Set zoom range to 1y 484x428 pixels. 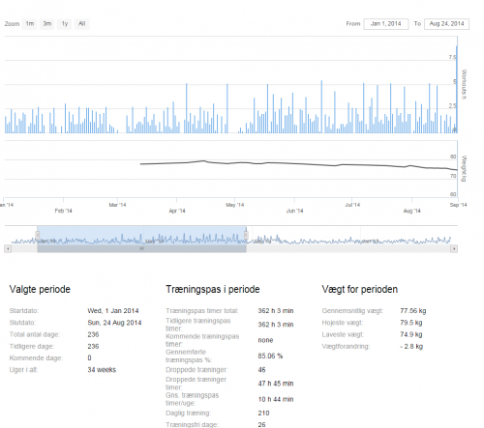tap(65, 24)
